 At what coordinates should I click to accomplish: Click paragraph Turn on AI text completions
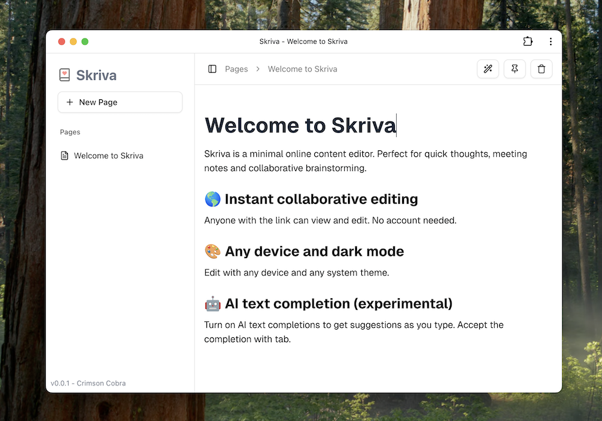pyautogui.click(x=353, y=332)
